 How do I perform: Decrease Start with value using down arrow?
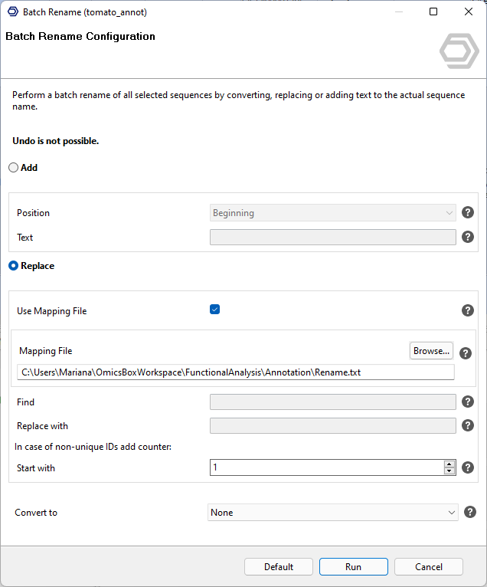449,471
